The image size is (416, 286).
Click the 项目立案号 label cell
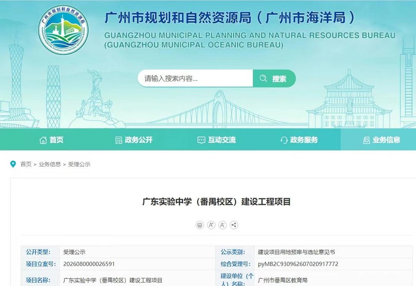point(40,264)
